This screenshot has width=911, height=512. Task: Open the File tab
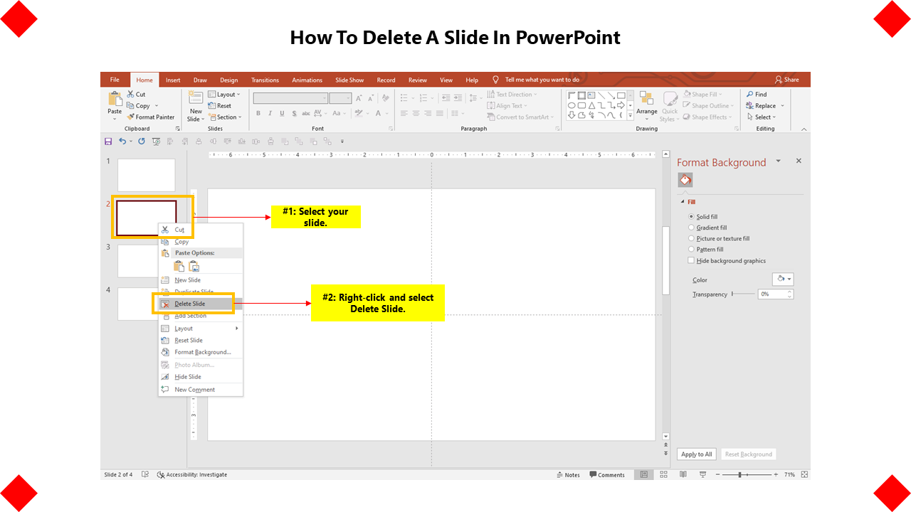point(115,80)
